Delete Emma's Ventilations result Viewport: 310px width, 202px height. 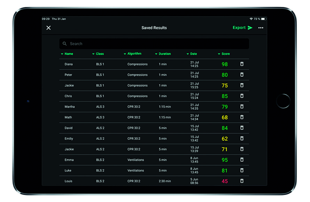pos(242,160)
